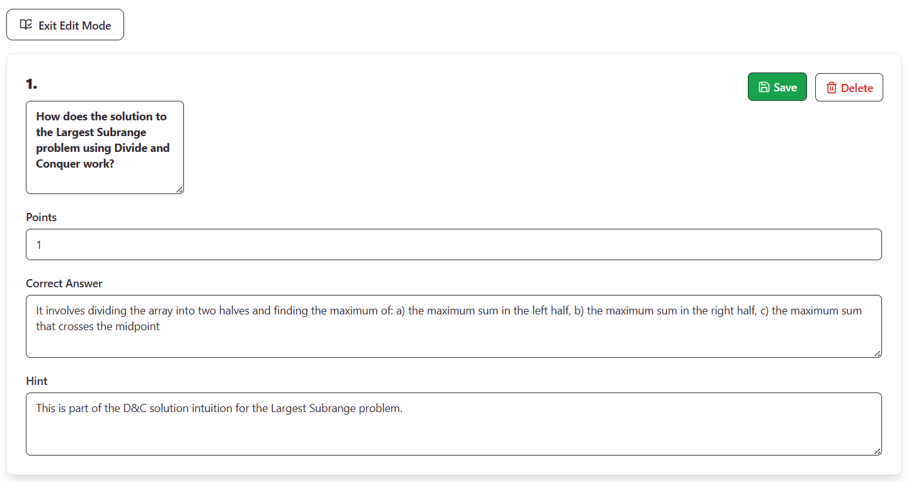The image size is (911, 482).
Task: Click the Correct Answer box resize handle
Action: pyautogui.click(x=878, y=353)
